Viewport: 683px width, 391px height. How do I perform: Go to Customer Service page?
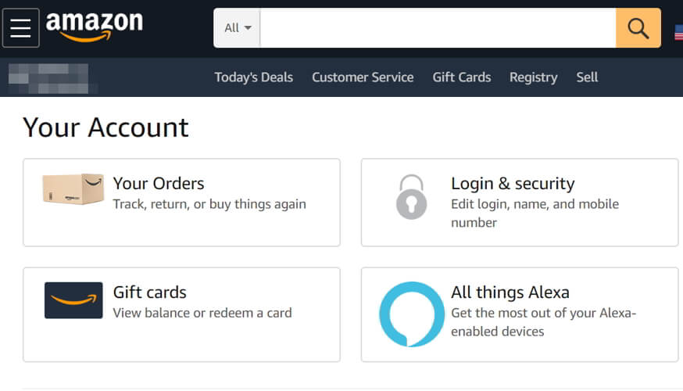click(x=363, y=77)
